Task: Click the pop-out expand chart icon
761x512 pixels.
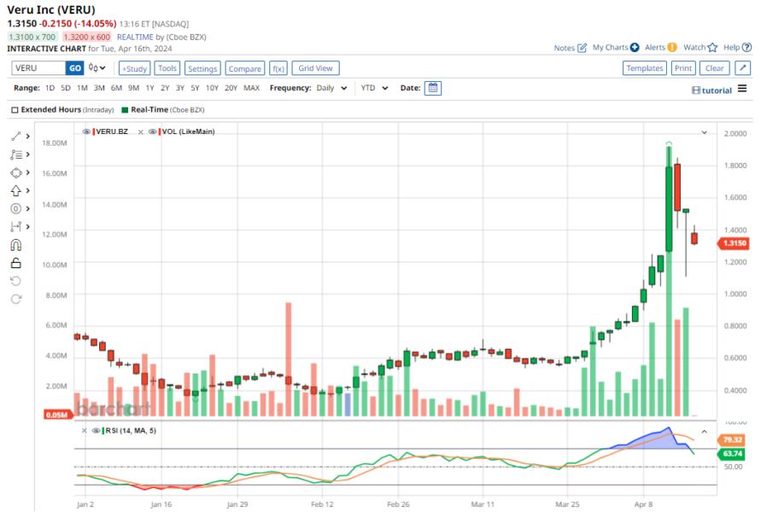Action: [x=742, y=68]
